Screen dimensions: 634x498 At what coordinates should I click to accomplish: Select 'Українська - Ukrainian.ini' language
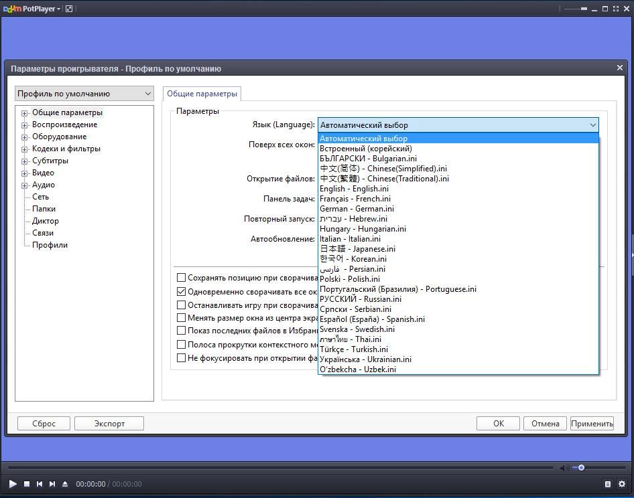(x=458, y=359)
